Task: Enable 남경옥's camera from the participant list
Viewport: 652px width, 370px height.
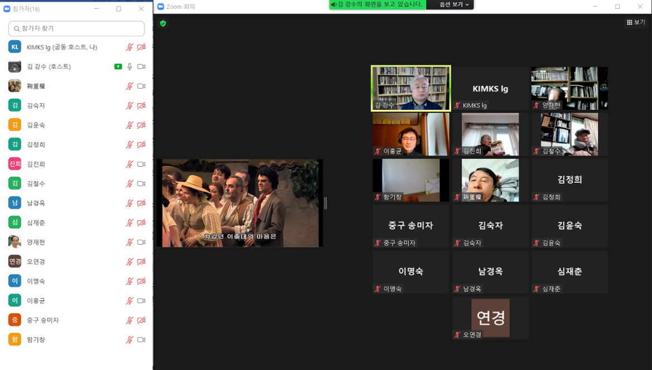Action: pyautogui.click(x=140, y=203)
